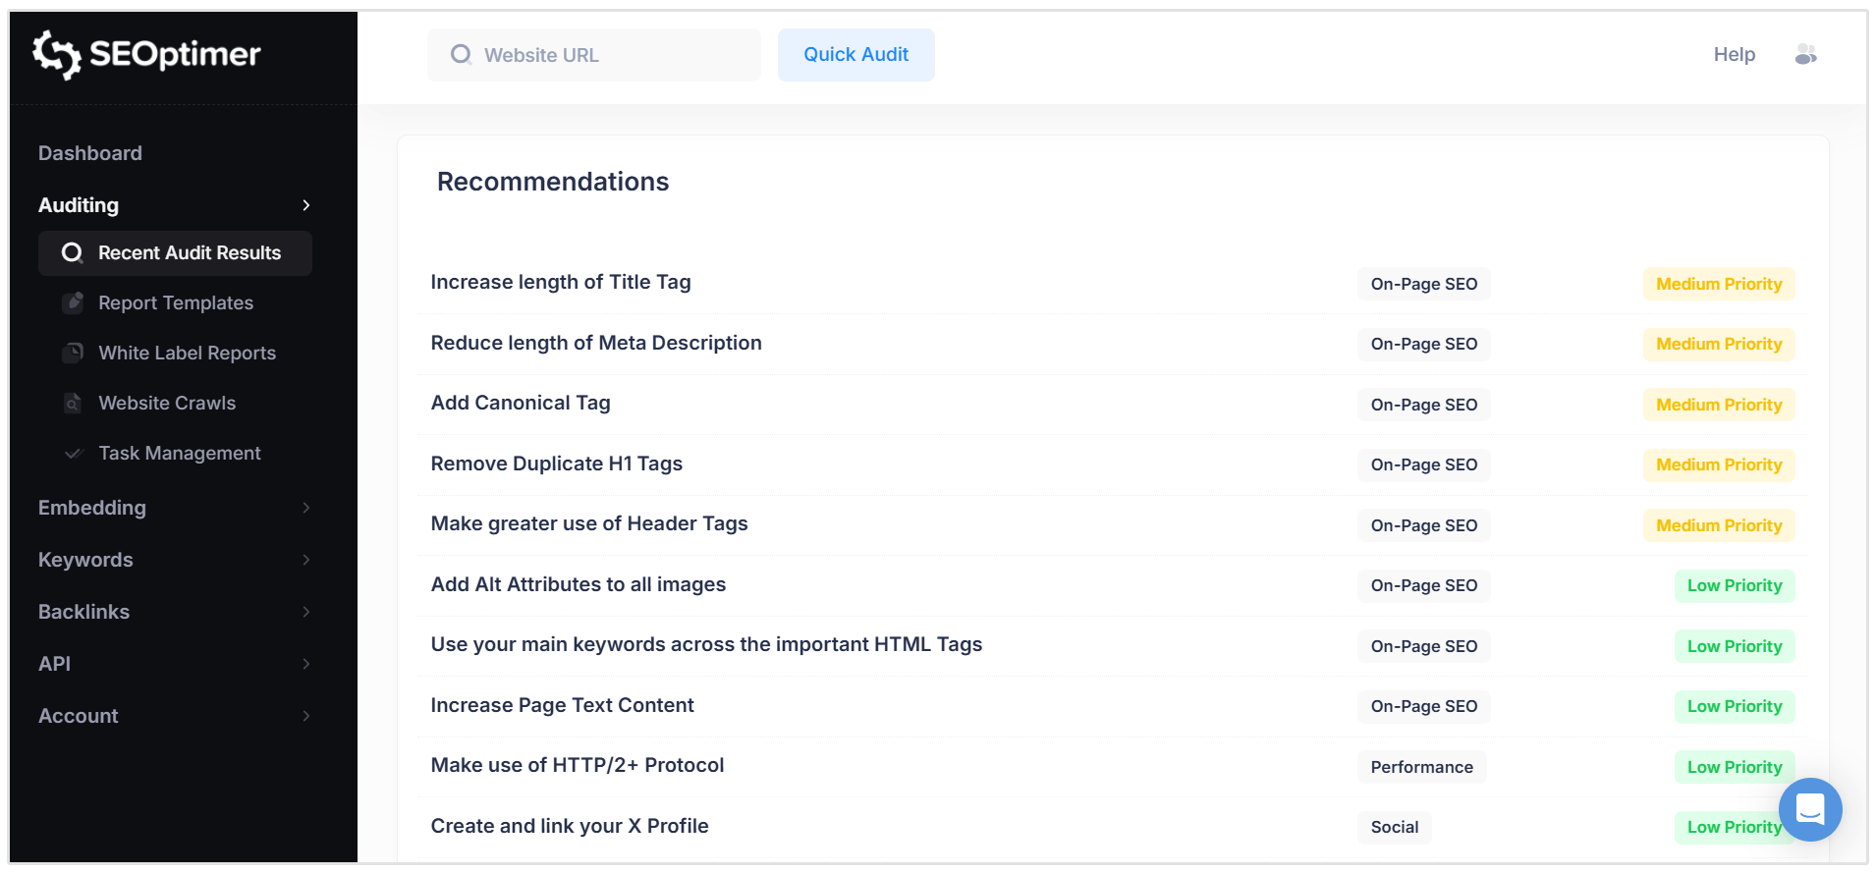Go to Dashboard
This screenshot has height=874, width=1876.
pyautogui.click(x=90, y=153)
